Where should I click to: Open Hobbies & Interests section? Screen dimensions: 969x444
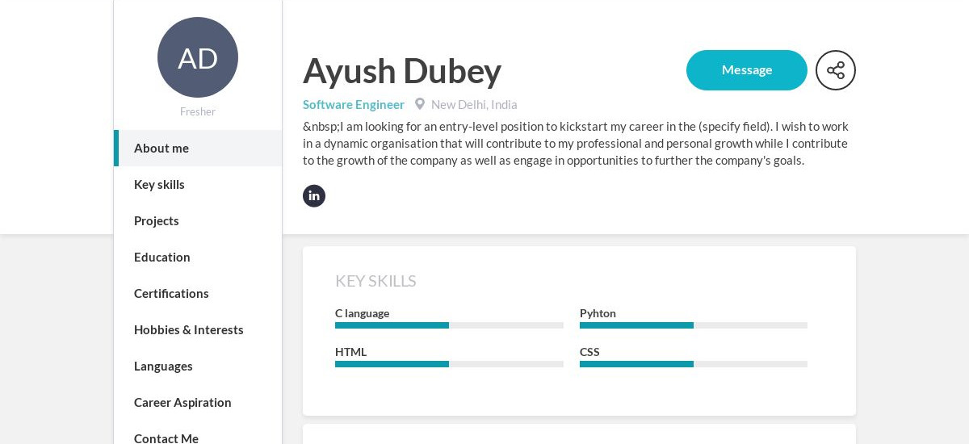coord(198,330)
